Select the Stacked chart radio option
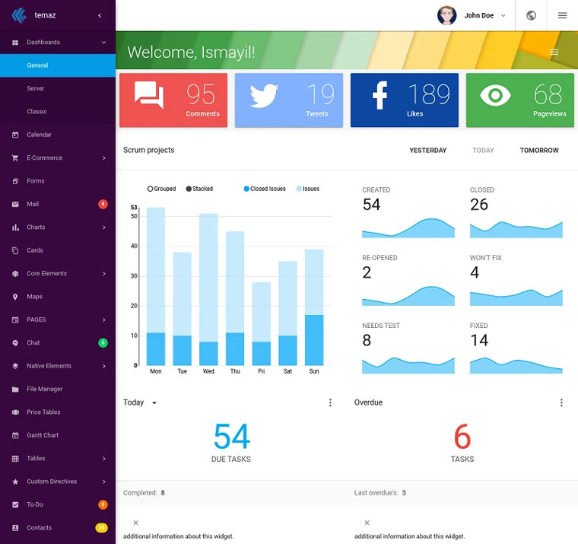 189,189
